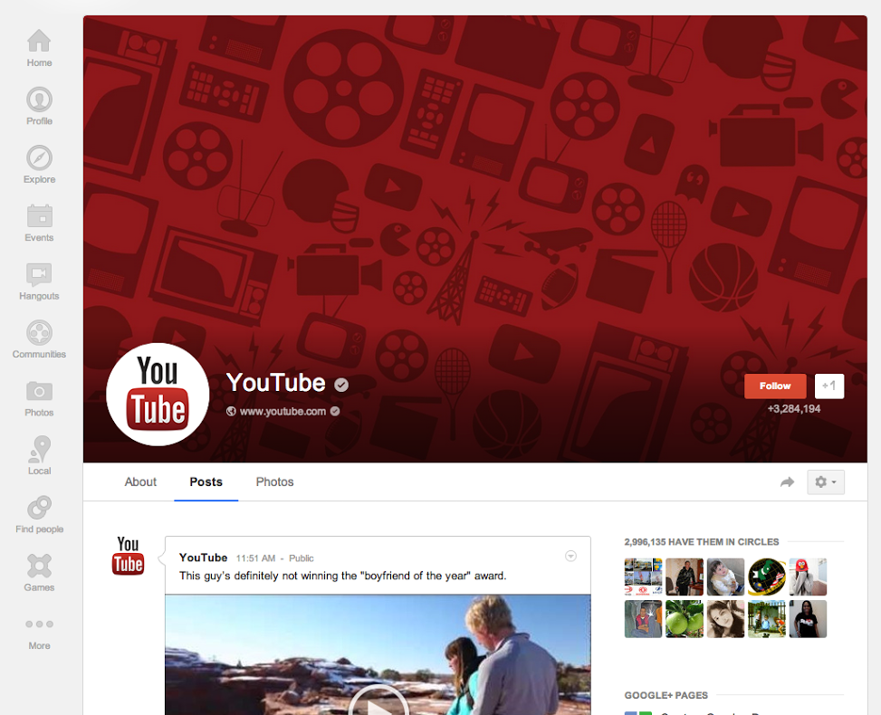Go to Home in the sidebar
This screenshot has height=715, width=881.
pyautogui.click(x=39, y=48)
